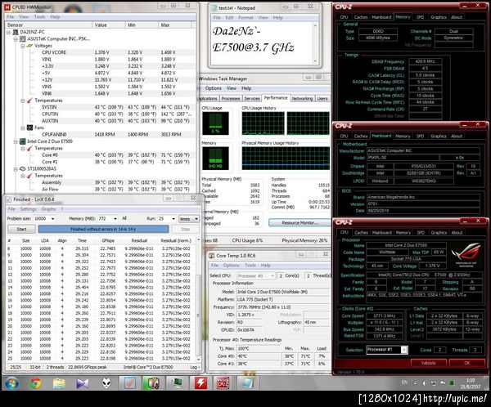
Task: Open the Tools menu in HWMonitor
Action: 41,16
